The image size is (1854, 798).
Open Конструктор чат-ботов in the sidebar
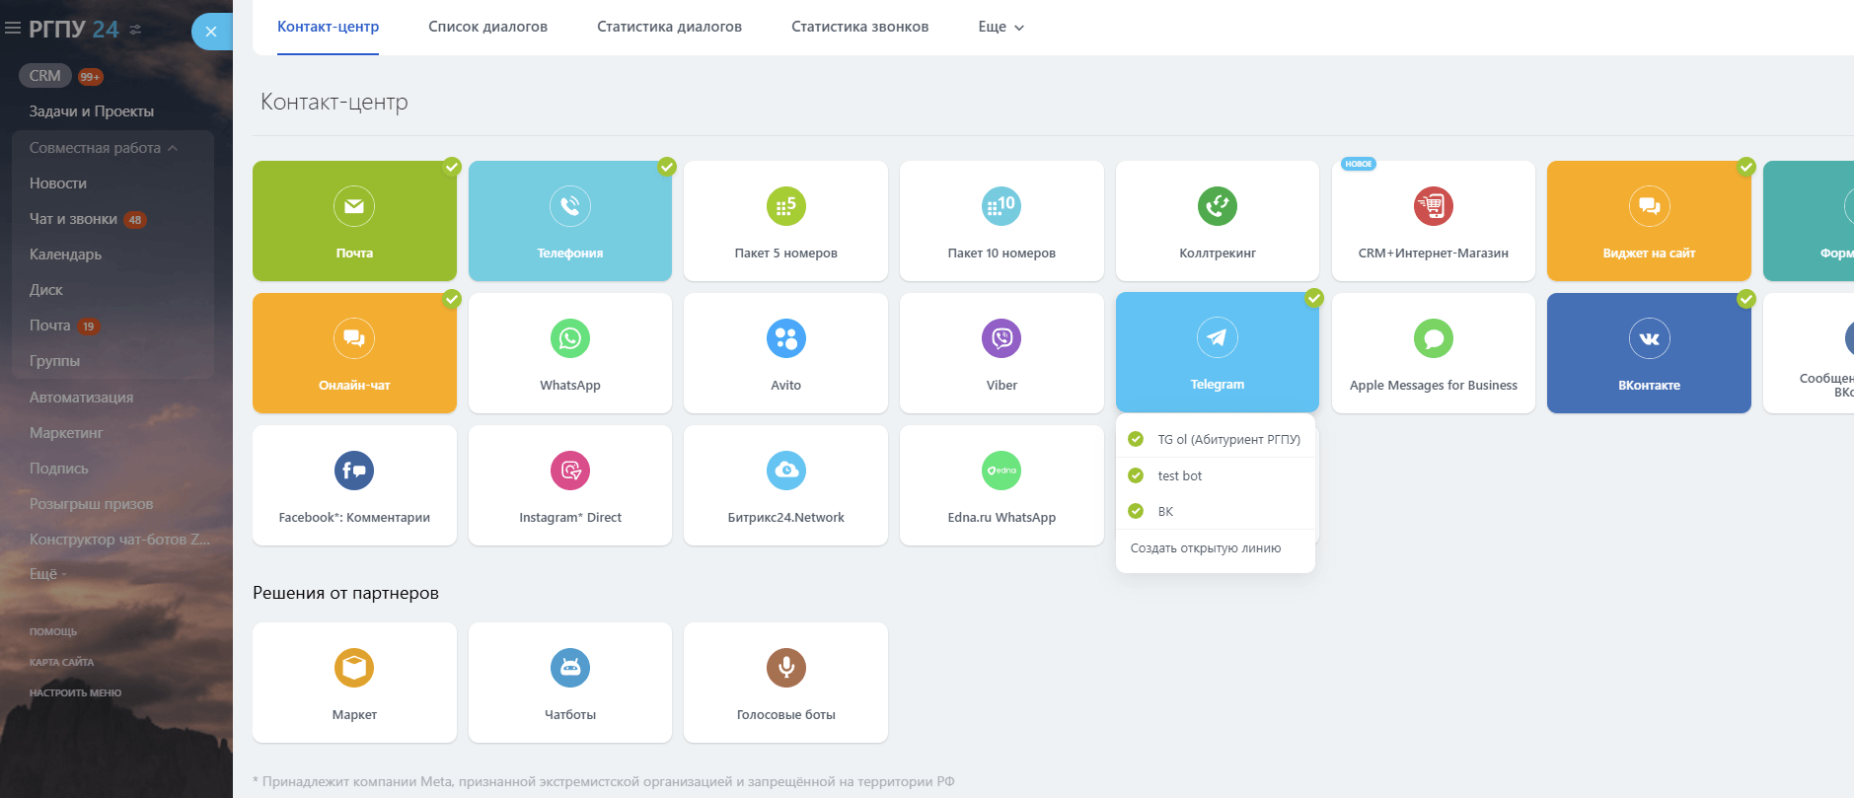click(x=120, y=540)
